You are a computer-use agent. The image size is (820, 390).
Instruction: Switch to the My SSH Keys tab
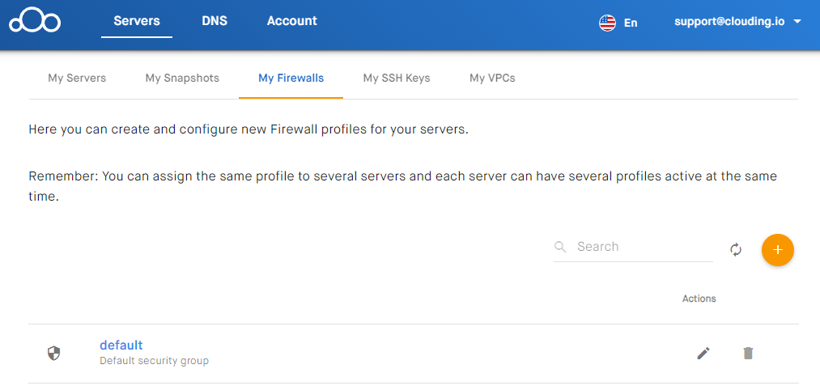click(x=397, y=78)
